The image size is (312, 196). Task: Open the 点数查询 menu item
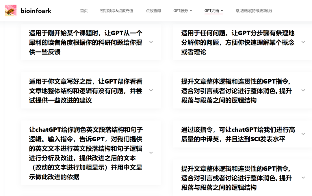click(153, 11)
